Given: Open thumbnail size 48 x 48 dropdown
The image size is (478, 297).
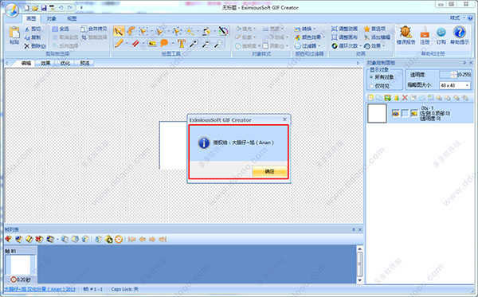Looking at the screenshot, I should coord(467,86).
